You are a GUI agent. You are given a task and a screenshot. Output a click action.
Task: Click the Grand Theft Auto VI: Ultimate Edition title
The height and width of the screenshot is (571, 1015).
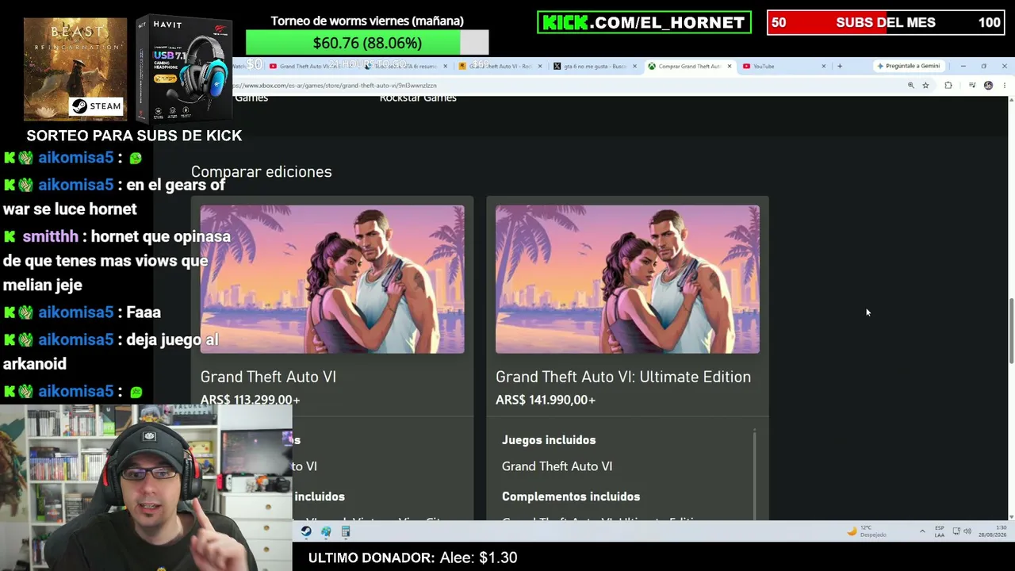(623, 377)
